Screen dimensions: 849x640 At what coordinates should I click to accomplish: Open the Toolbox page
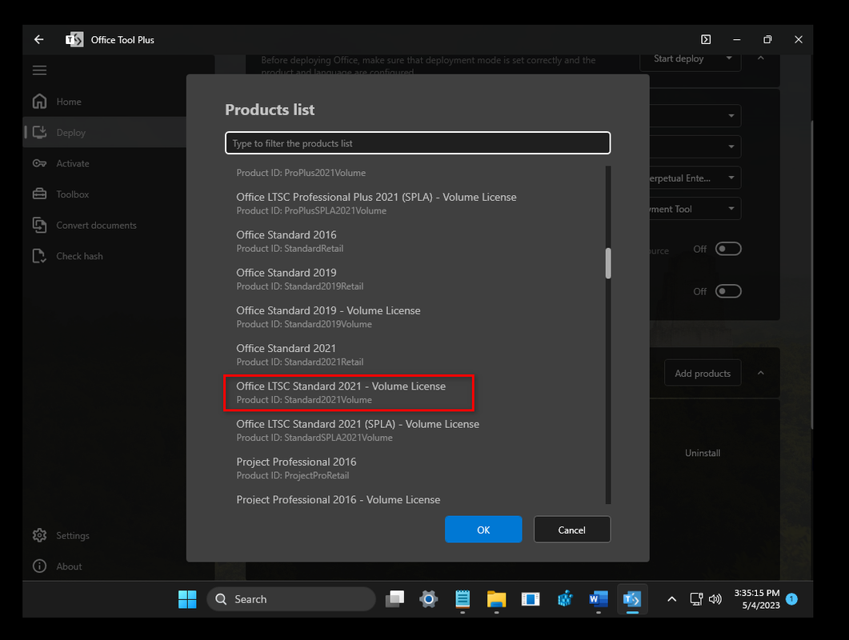click(73, 194)
